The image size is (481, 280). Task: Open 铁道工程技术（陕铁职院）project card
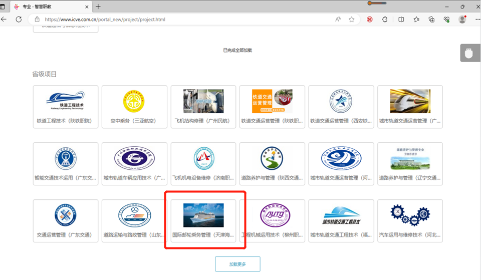tap(66, 107)
